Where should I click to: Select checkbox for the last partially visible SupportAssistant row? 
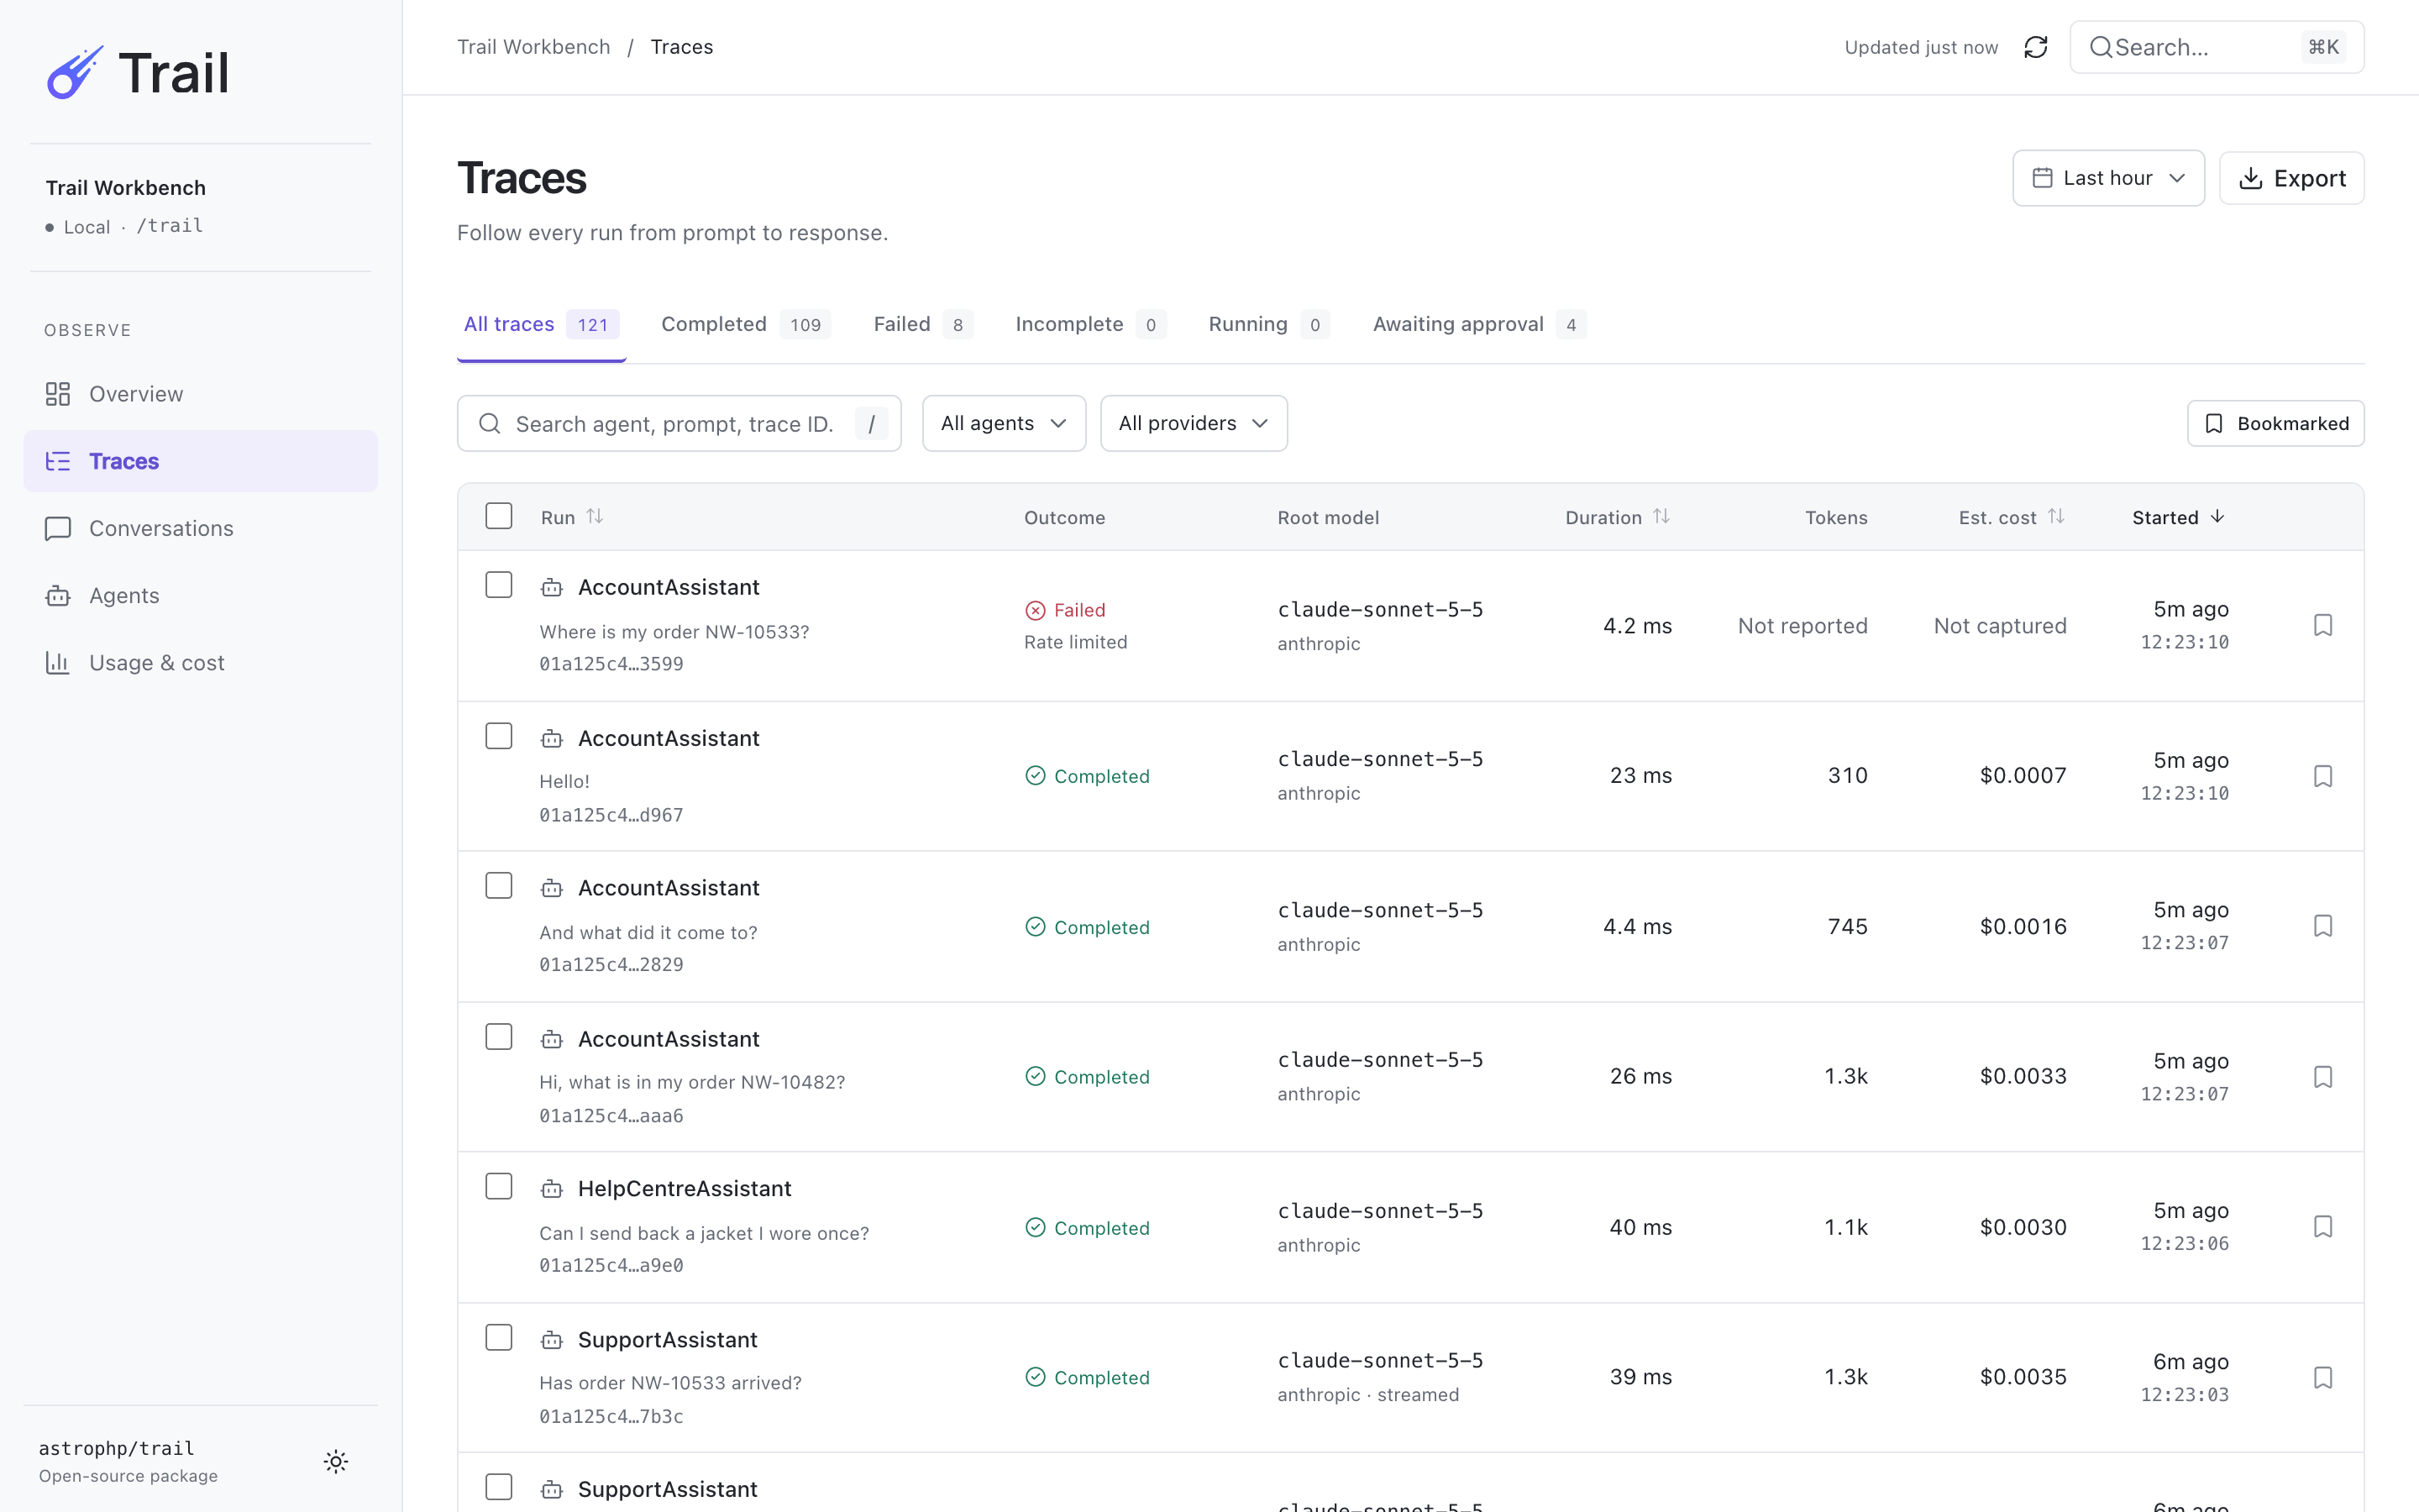499,1487
